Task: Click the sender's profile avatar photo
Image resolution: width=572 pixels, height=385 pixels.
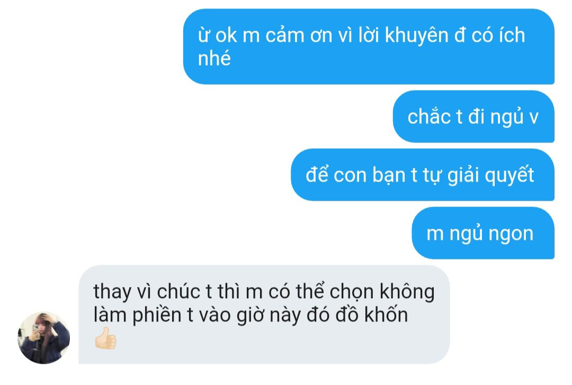Action: coord(44,337)
